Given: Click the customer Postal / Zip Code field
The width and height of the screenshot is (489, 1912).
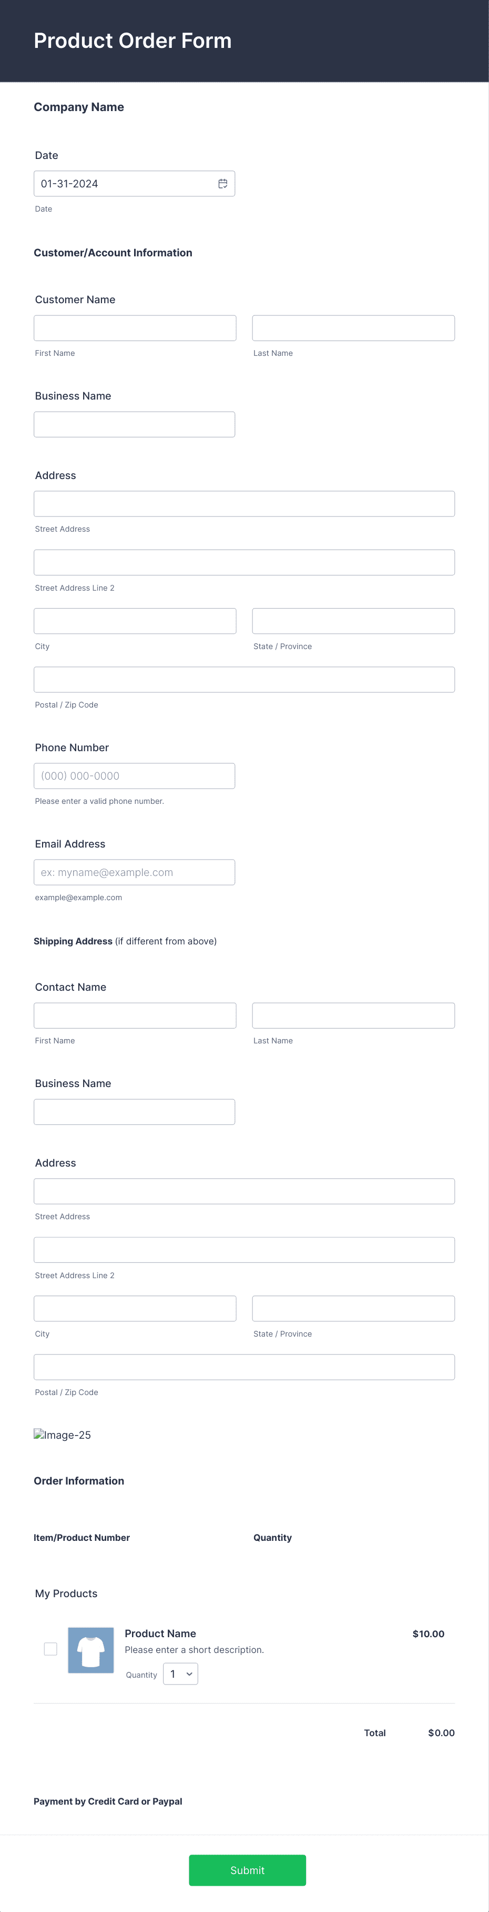Looking at the screenshot, I should pyautogui.click(x=244, y=680).
